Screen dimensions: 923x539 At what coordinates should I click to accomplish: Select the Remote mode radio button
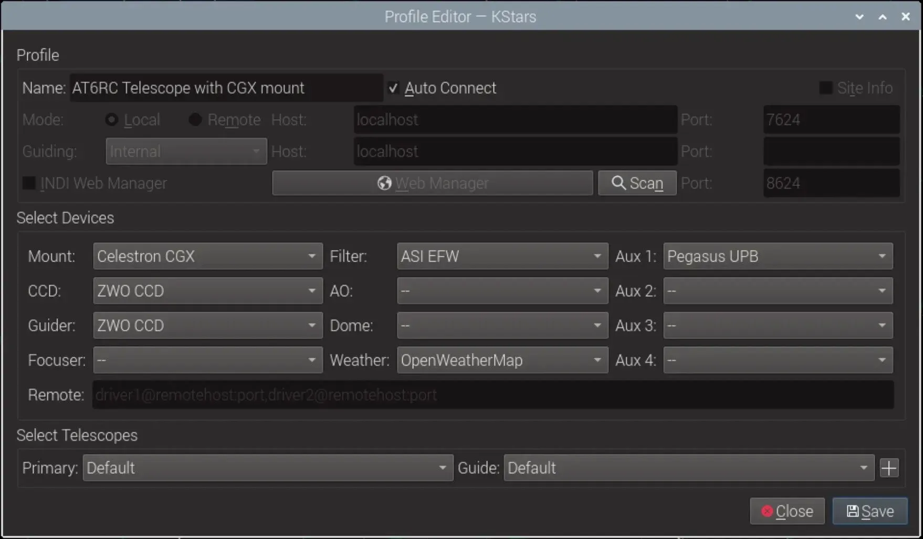(195, 120)
